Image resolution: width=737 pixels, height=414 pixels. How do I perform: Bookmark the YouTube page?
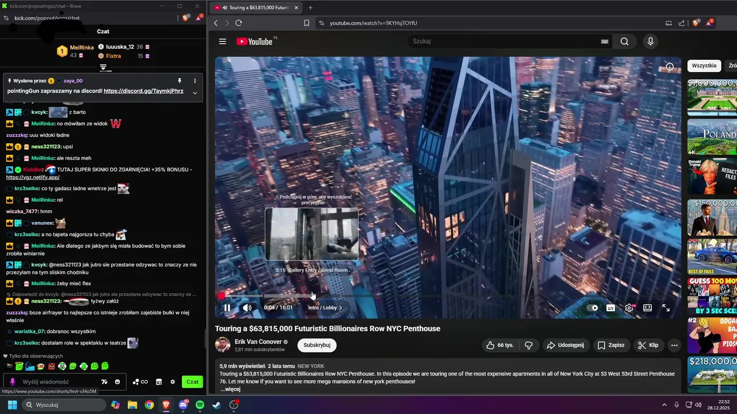306,23
